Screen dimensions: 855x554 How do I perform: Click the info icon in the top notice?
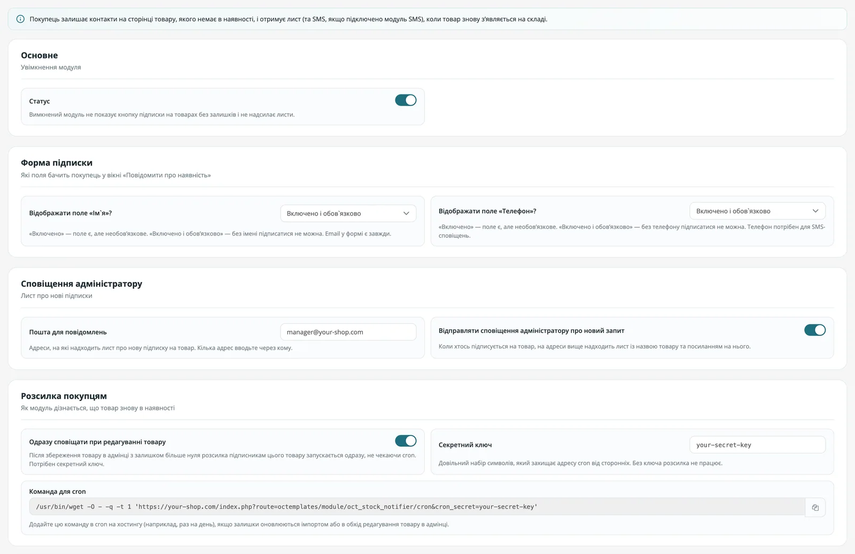pyautogui.click(x=20, y=19)
